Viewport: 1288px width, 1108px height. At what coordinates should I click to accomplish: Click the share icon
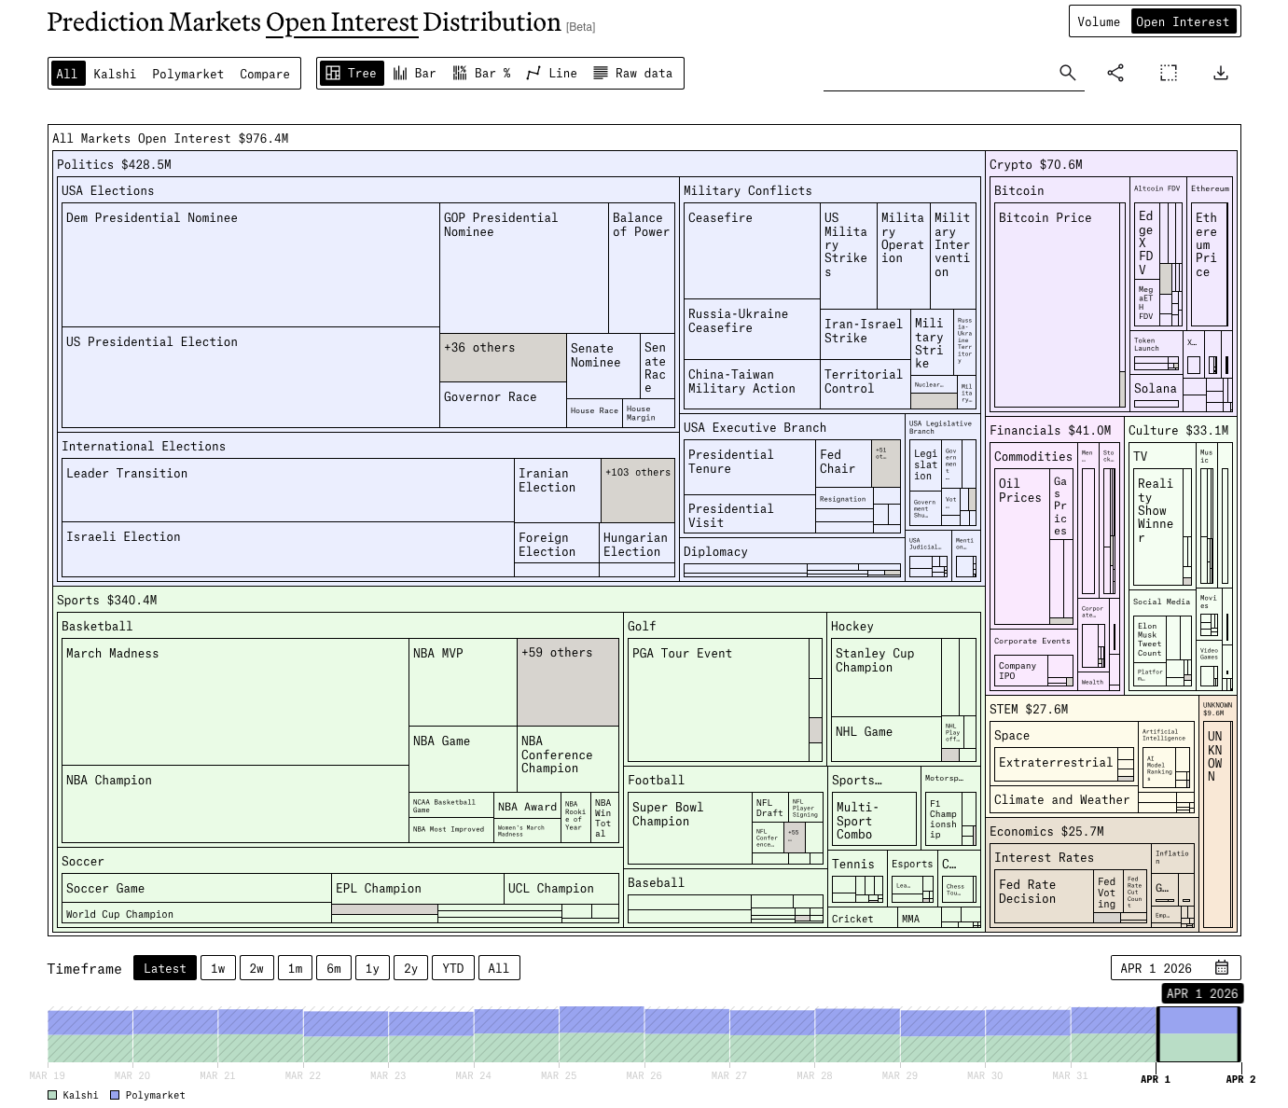click(1115, 73)
